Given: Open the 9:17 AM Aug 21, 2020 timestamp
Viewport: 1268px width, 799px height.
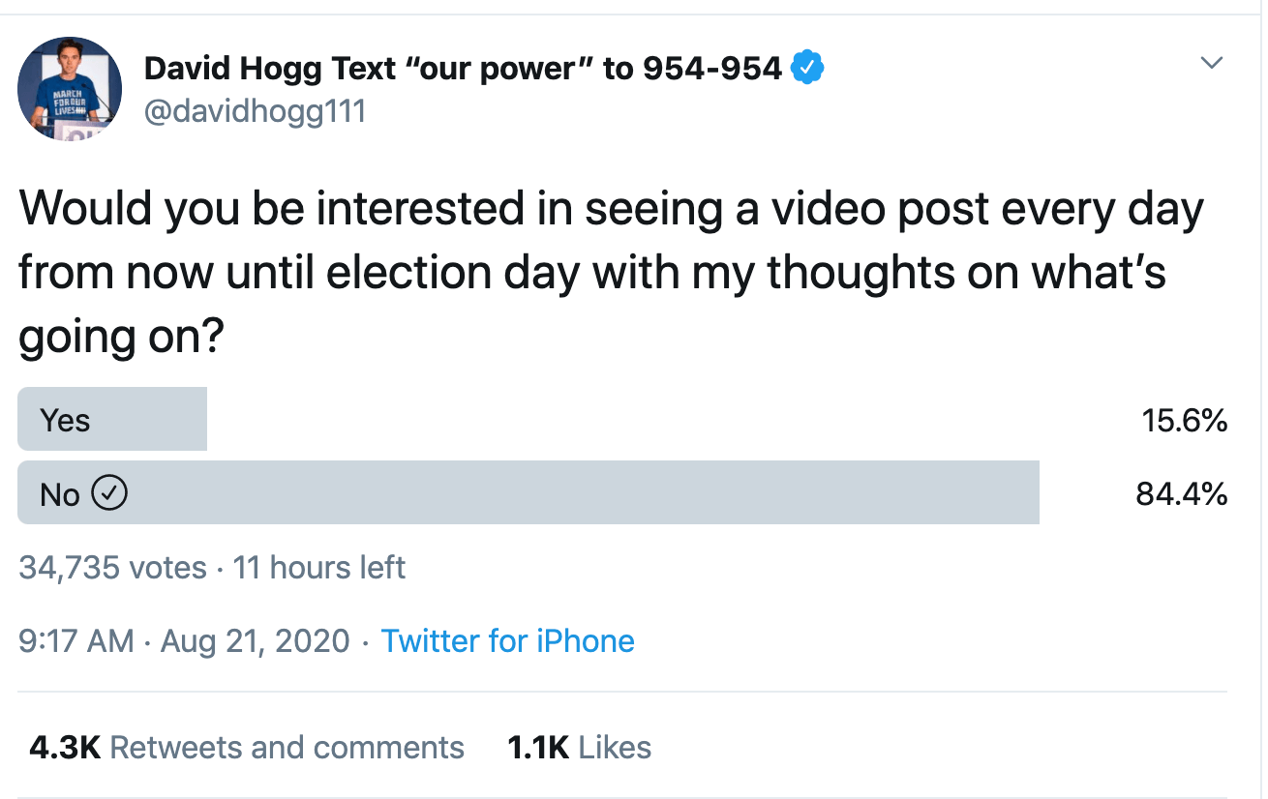Looking at the screenshot, I should (184, 641).
